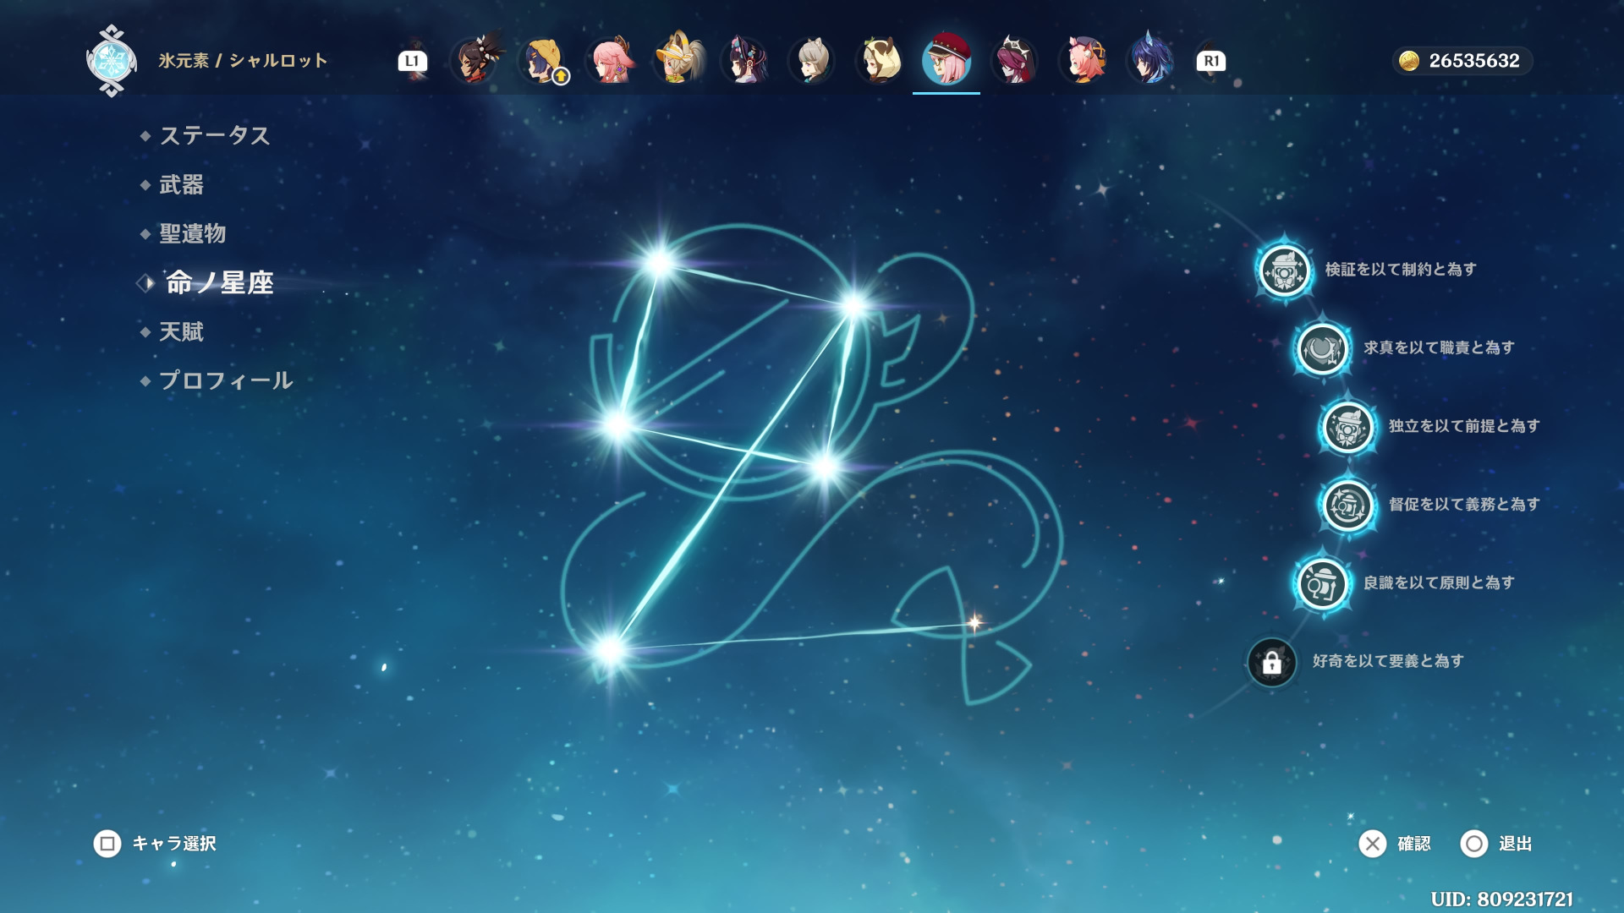Open the 武器 menu item
This screenshot has height=913, width=1624.
[x=182, y=184]
